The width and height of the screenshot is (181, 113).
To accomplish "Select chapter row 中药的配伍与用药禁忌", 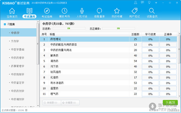I will click(109, 45).
